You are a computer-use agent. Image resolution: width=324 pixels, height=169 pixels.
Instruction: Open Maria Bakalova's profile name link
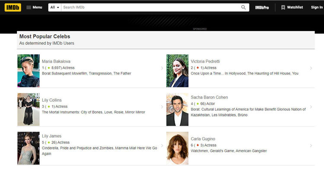[x=56, y=61]
